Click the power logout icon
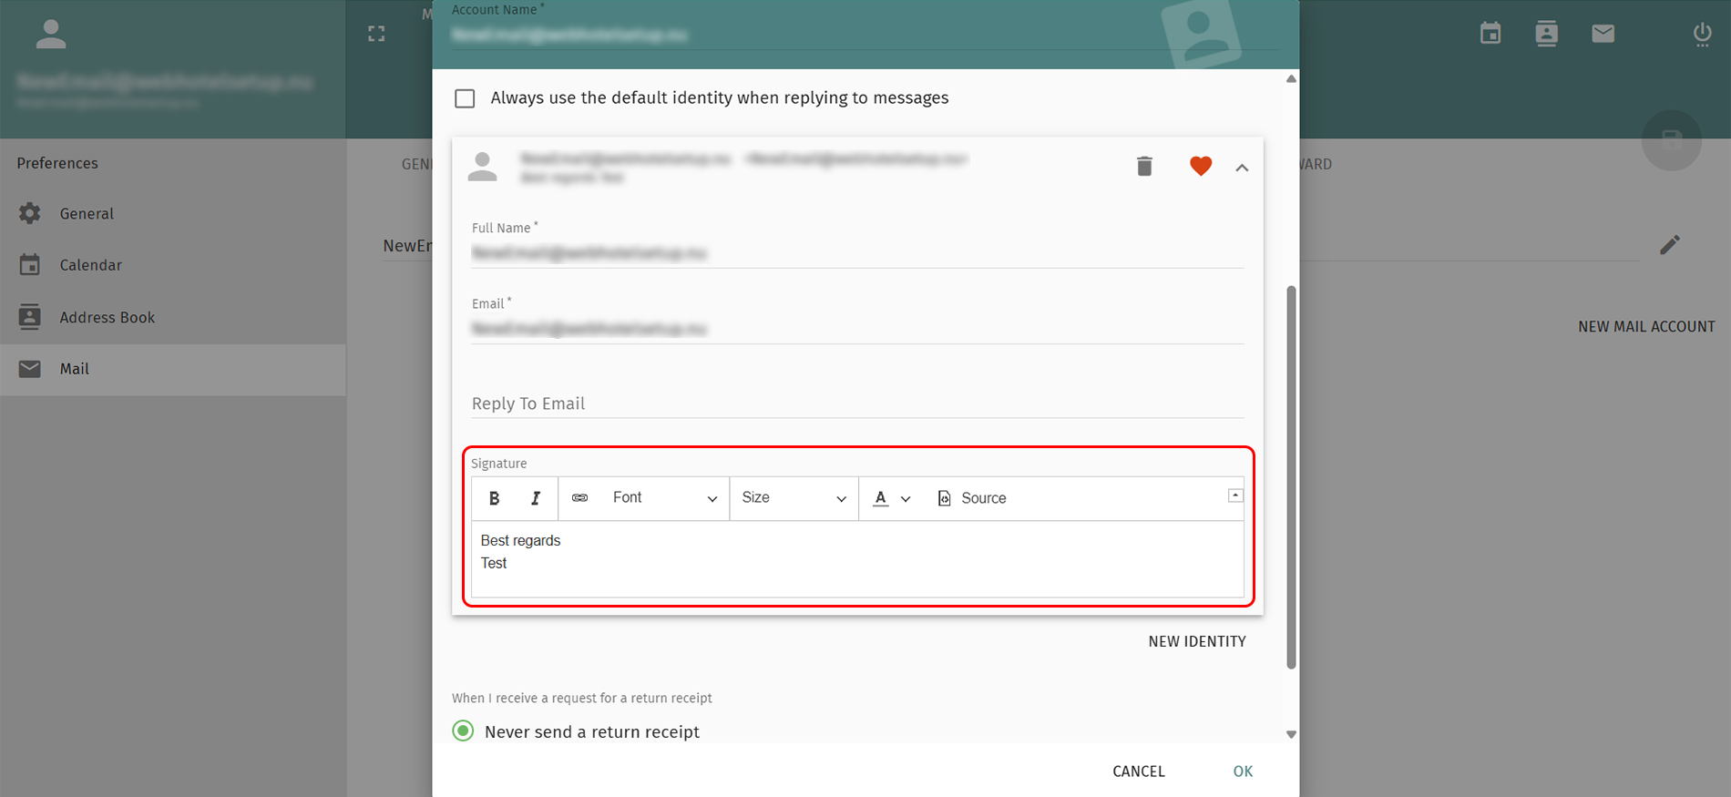 point(1702,35)
